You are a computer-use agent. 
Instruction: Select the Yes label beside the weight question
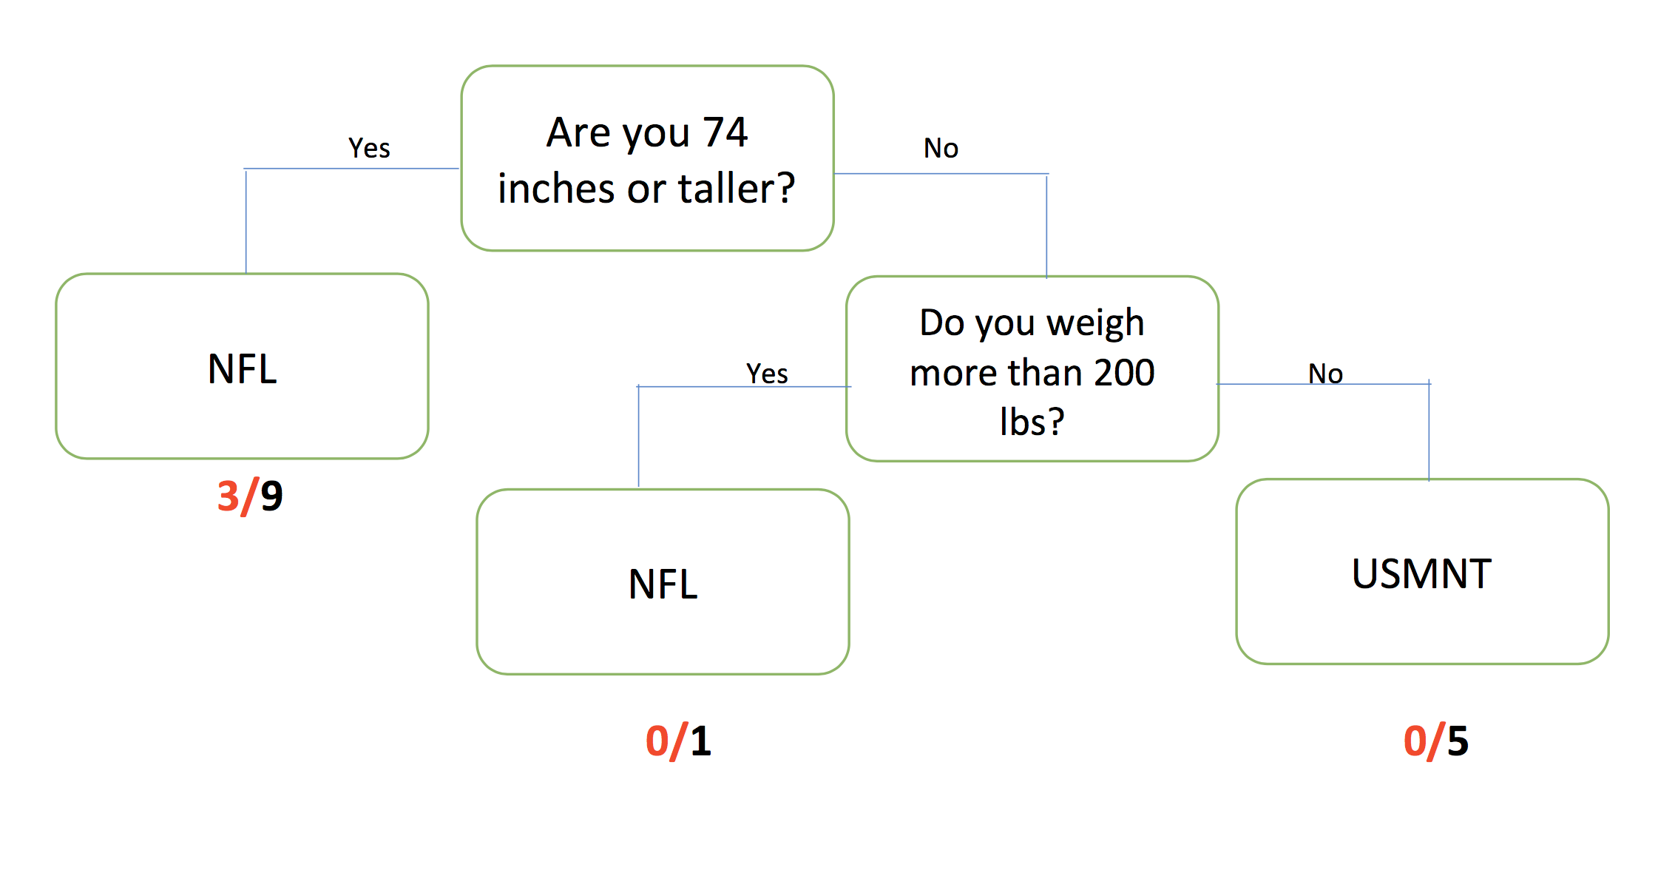pyautogui.click(x=767, y=374)
